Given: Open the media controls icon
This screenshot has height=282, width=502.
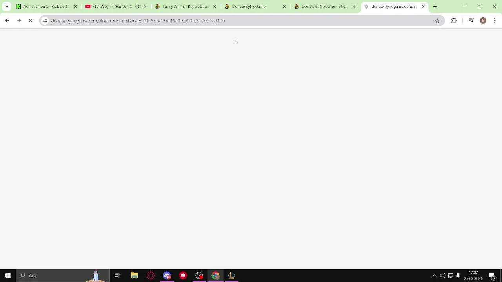Looking at the screenshot, I should click(x=471, y=20).
